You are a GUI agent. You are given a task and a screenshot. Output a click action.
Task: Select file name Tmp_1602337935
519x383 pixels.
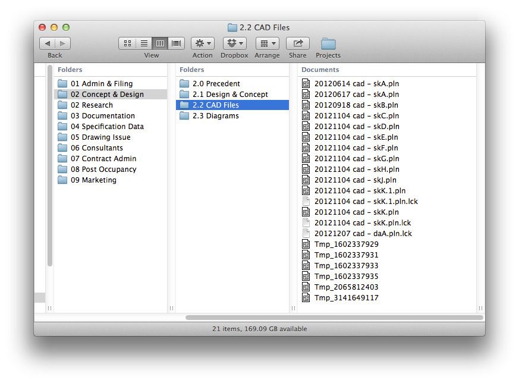(x=346, y=277)
